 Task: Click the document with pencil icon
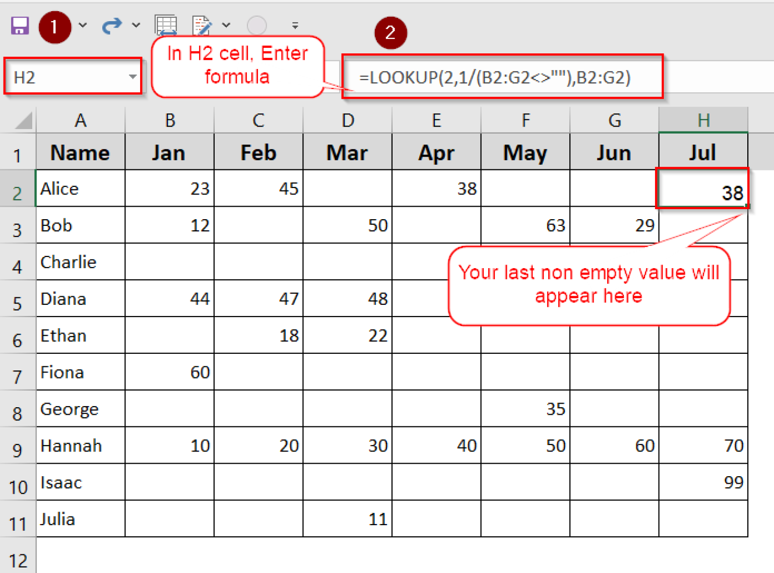[202, 25]
